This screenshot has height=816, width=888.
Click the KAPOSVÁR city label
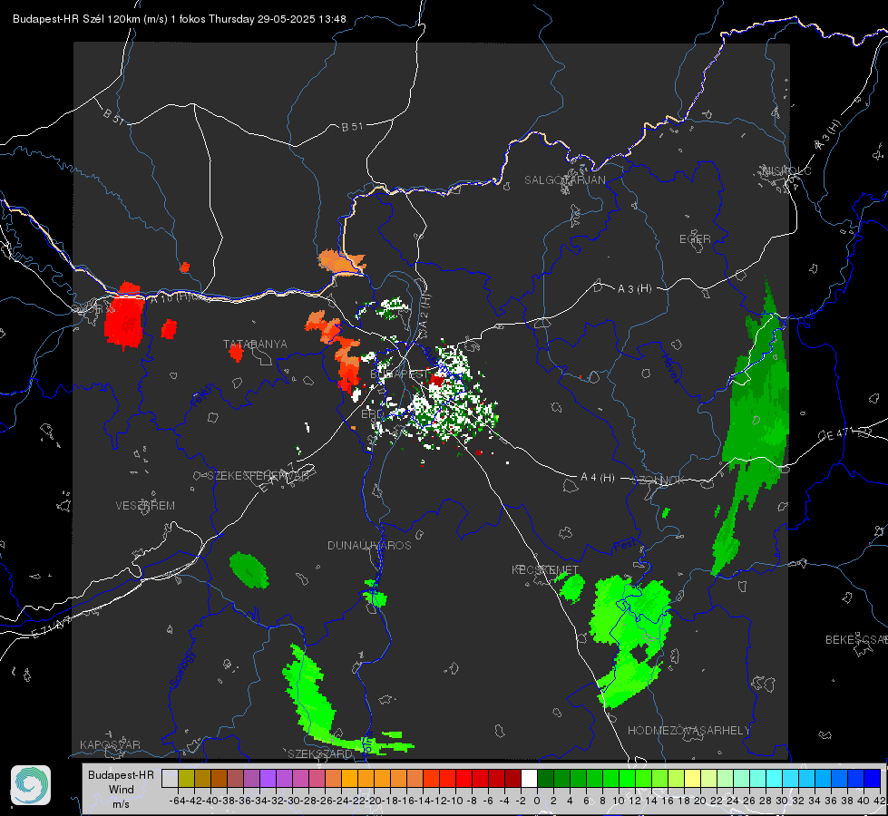[110, 744]
